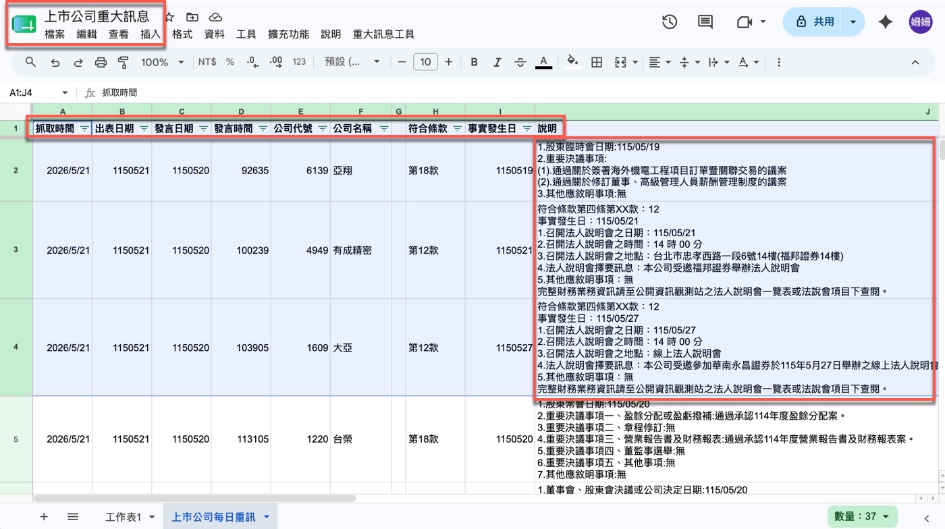
Task: Expand the merge cells options arrow
Action: point(635,62)
